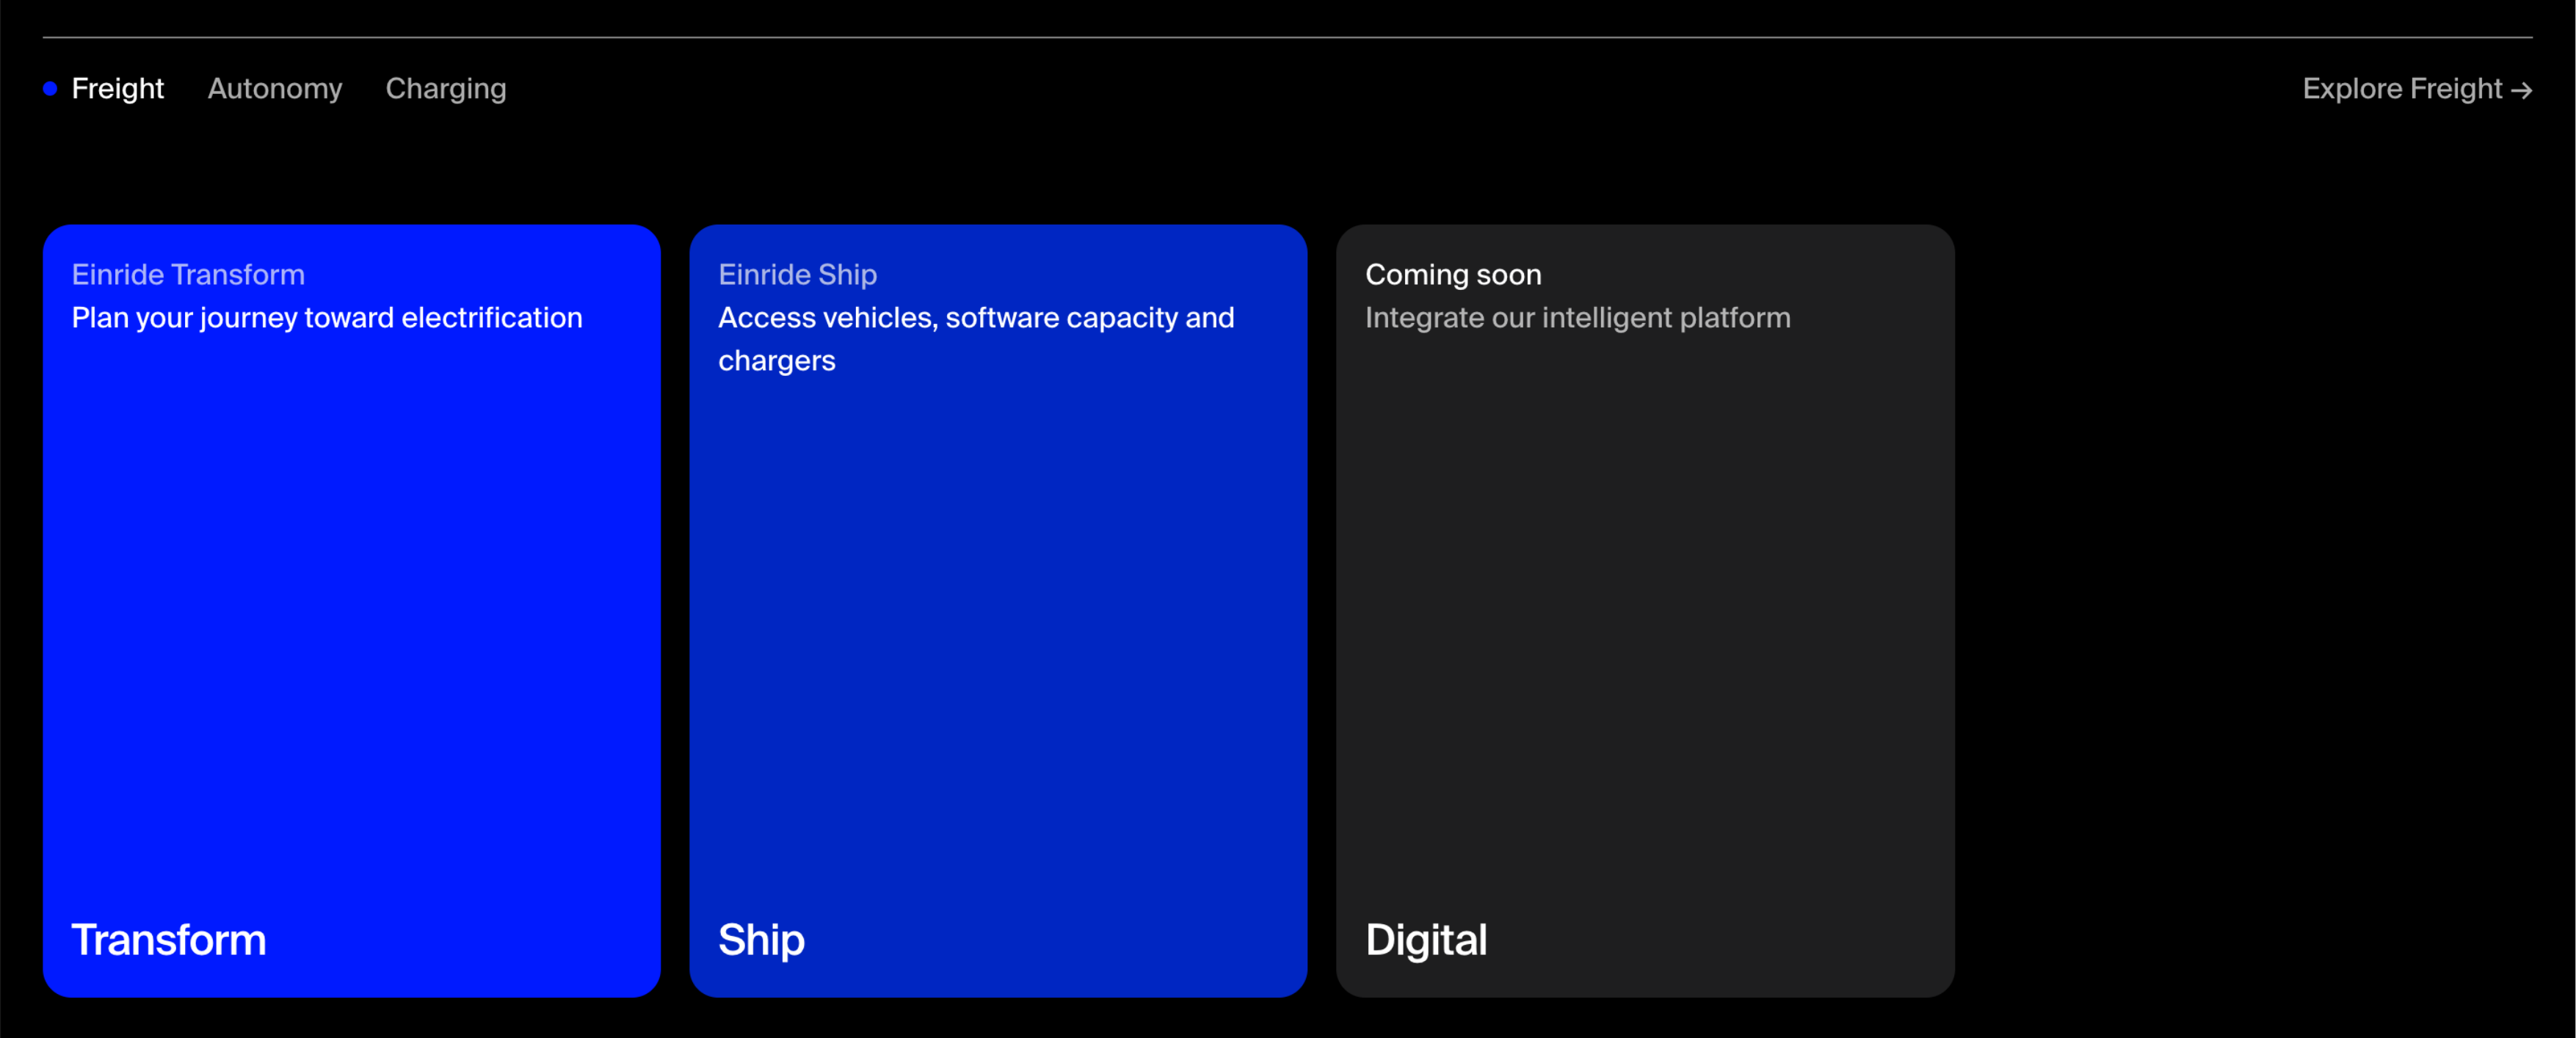Click 'Integrate our intelligent platform' text
The height and width of the screenshot is (1038, 2576).
[x=1578, y=318]
